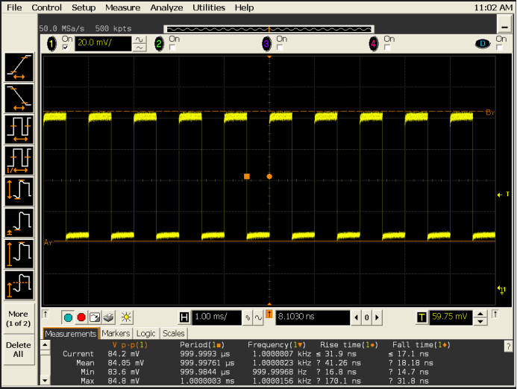This screenshot has width=517, height=389.
Task: Click the 59.75 mV trigger level field
Action: [x=451, y=317]
